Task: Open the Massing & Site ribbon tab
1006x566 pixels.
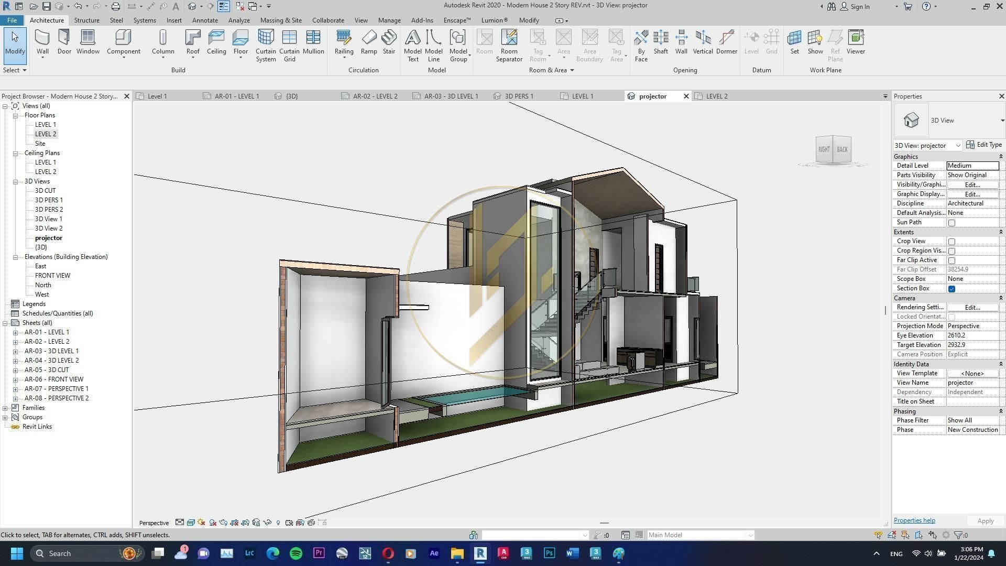Action: click(281, 20)
